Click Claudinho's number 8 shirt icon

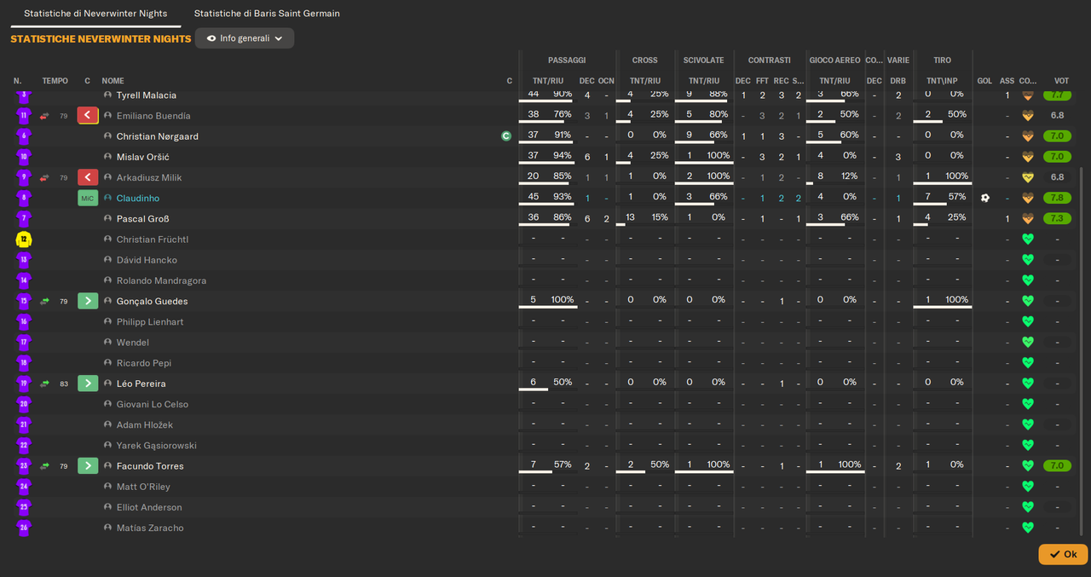coord(24,198)
